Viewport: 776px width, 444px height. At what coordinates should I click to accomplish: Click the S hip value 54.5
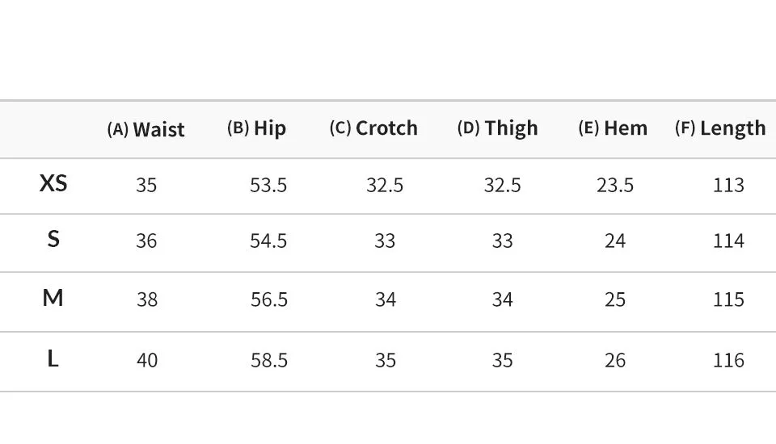268,241
